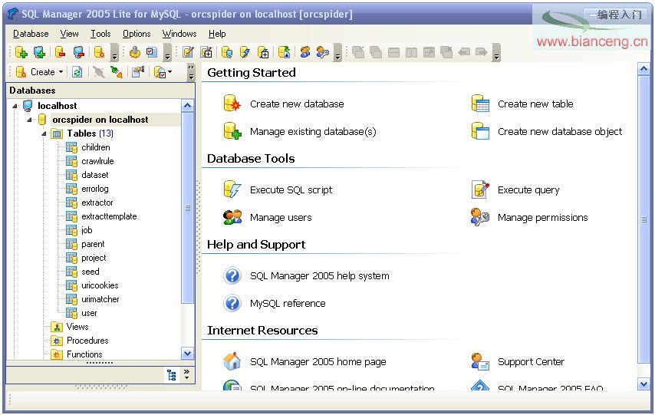Image resolution: width=655 pixels, height=415 pixels.
Task: Select the errorlog table
Action: coord(95,189)
